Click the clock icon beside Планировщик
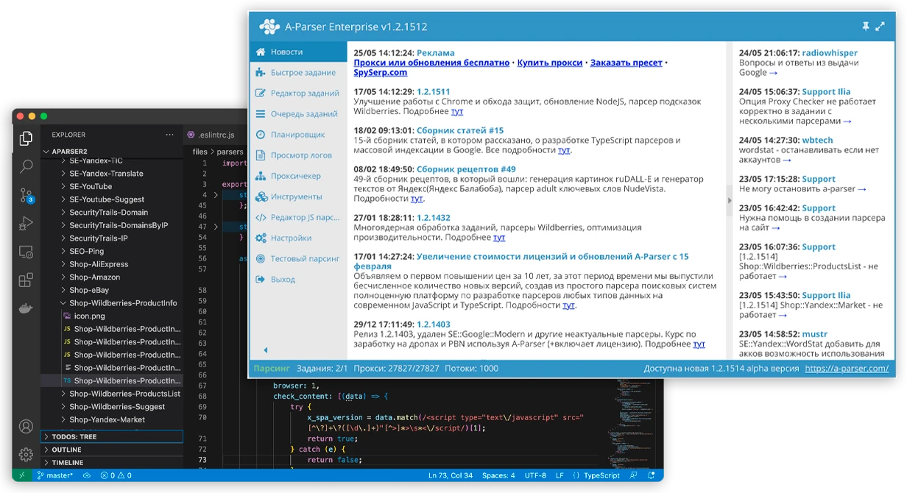Screen dimensions: 907x493 point(260,135)
